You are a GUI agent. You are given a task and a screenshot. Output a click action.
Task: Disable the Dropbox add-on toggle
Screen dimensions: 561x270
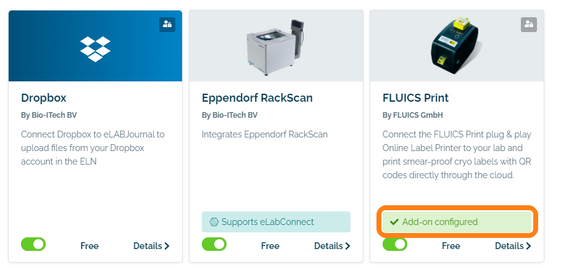click(33, 245)
